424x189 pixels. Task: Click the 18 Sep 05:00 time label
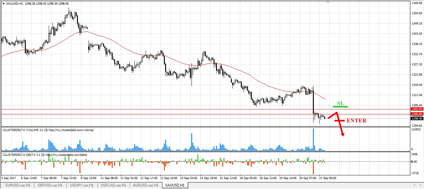(249, 178)
